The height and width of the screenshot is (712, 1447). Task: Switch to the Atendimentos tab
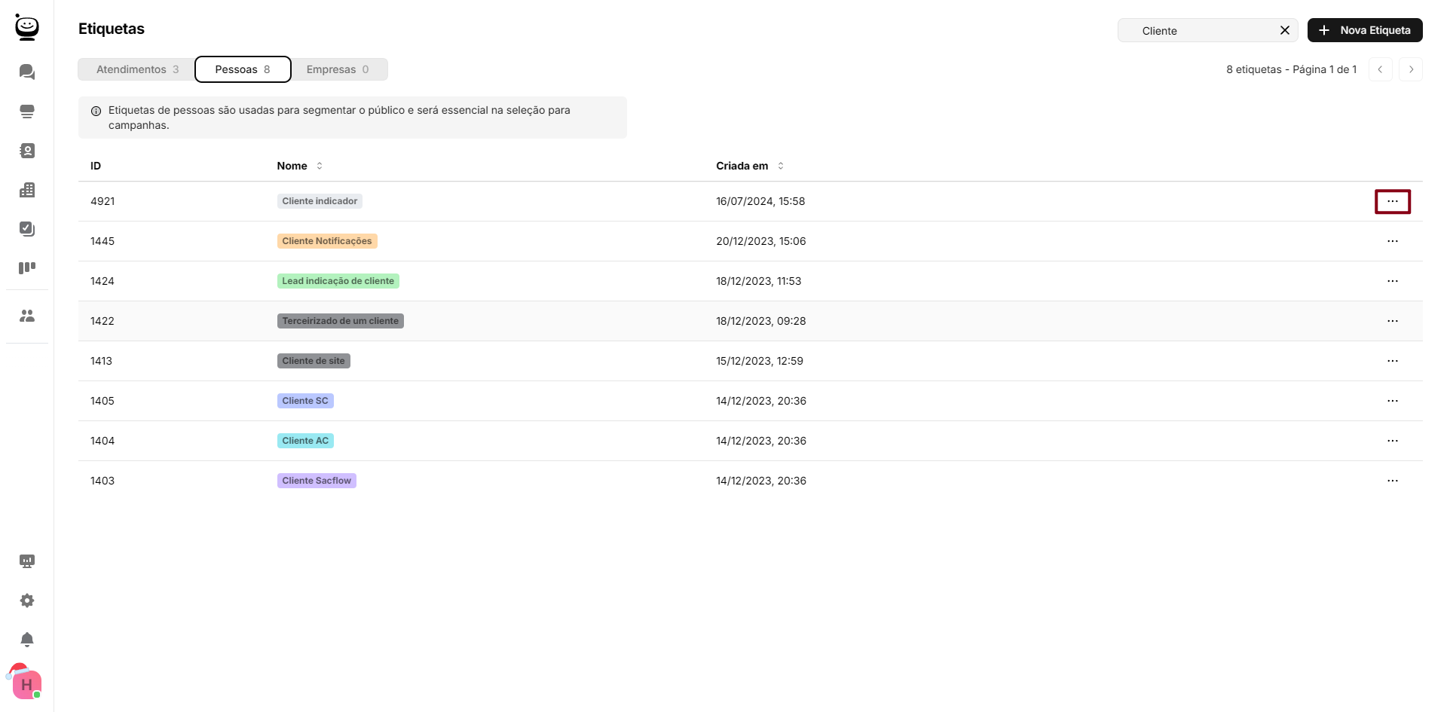point(136,69)
